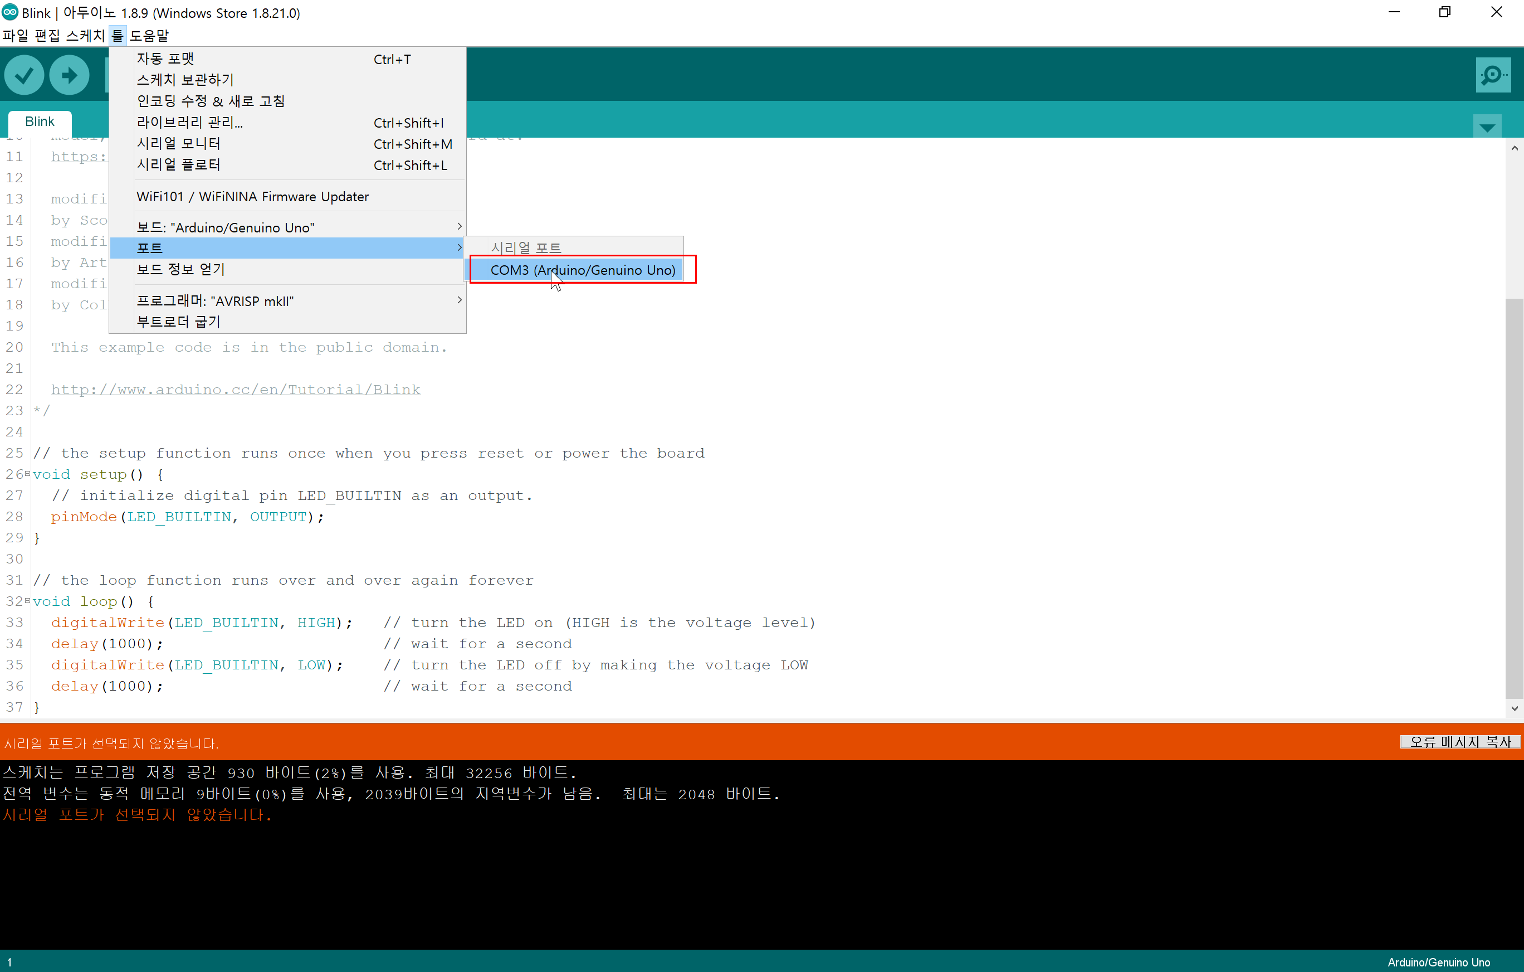Open the arduino.cc Tutorial/Blink link
Viewport: 1524px width, 972px height.
pos(236,390)
